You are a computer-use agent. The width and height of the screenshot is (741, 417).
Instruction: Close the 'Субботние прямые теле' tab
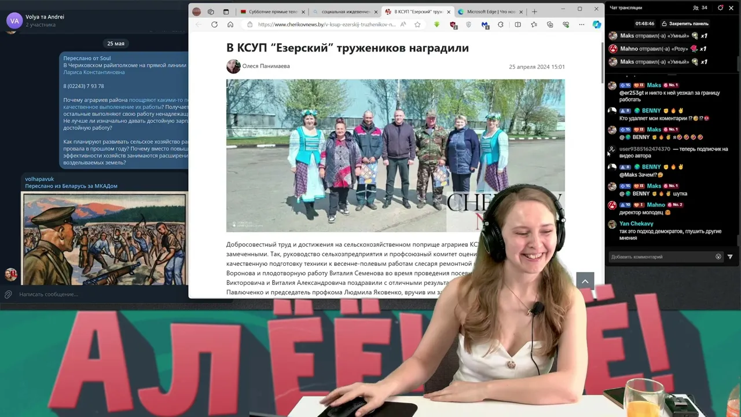[303, 12]
